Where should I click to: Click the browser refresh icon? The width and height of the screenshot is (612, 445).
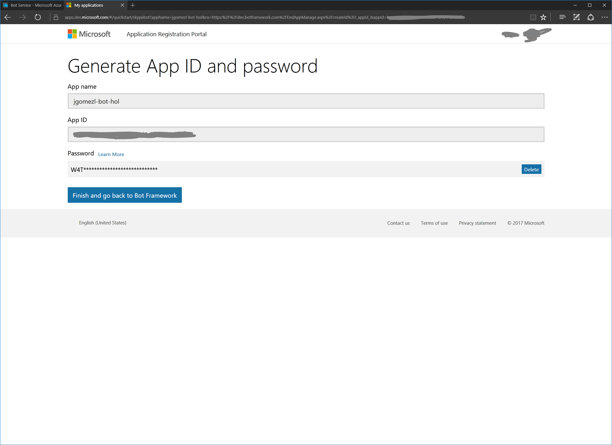click(38, 17)
